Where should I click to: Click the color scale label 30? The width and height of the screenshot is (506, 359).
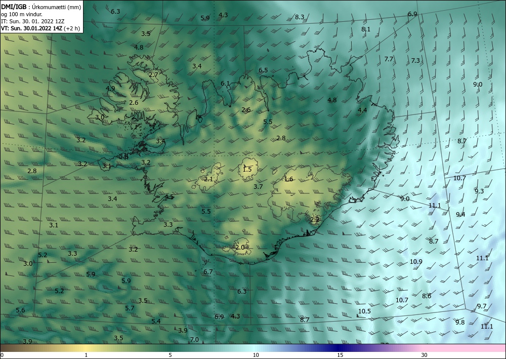(424, 355)
